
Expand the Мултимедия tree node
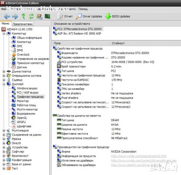coord(4,131)
